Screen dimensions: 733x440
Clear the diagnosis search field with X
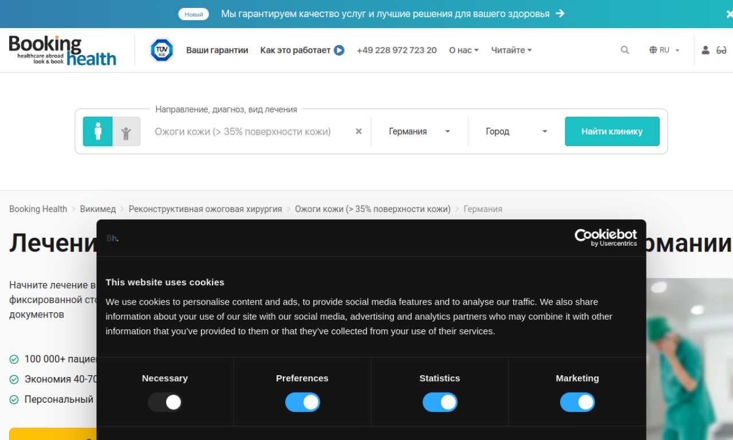pyautogui.click(x=358, y=131)
